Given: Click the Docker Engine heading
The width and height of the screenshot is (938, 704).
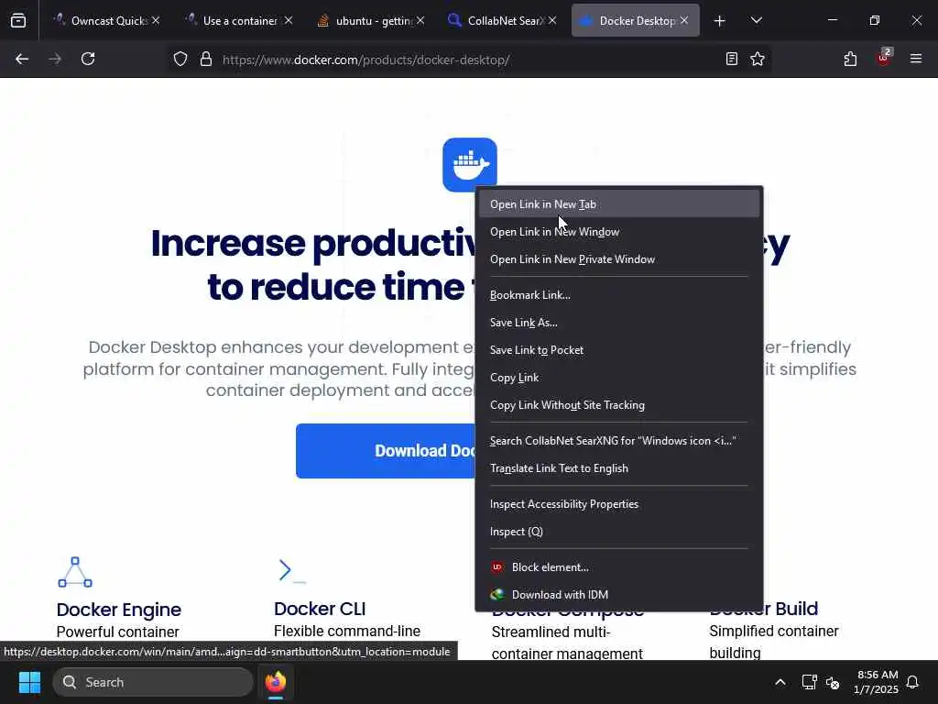Looking at the screenshot, I should (x=118, y=610).
